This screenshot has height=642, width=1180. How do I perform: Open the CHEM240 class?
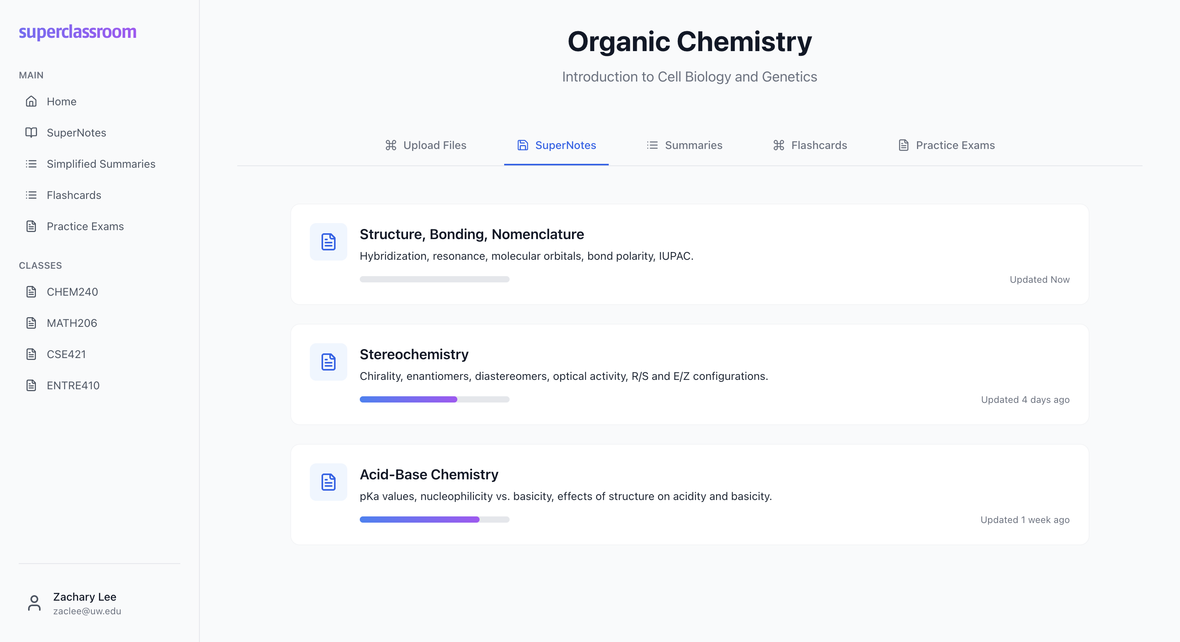pyautogui.click(x=72, y=292)
